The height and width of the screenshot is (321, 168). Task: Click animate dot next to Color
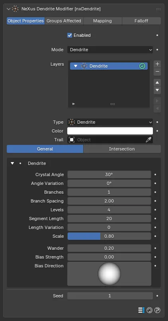click(x=157, y=131)
